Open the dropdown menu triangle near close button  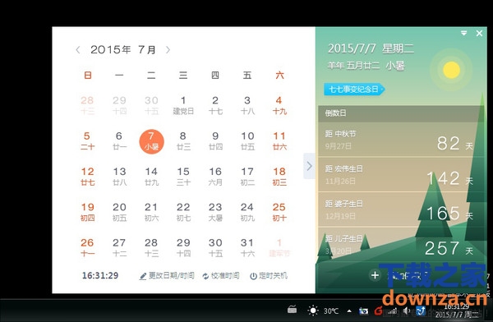463,33
